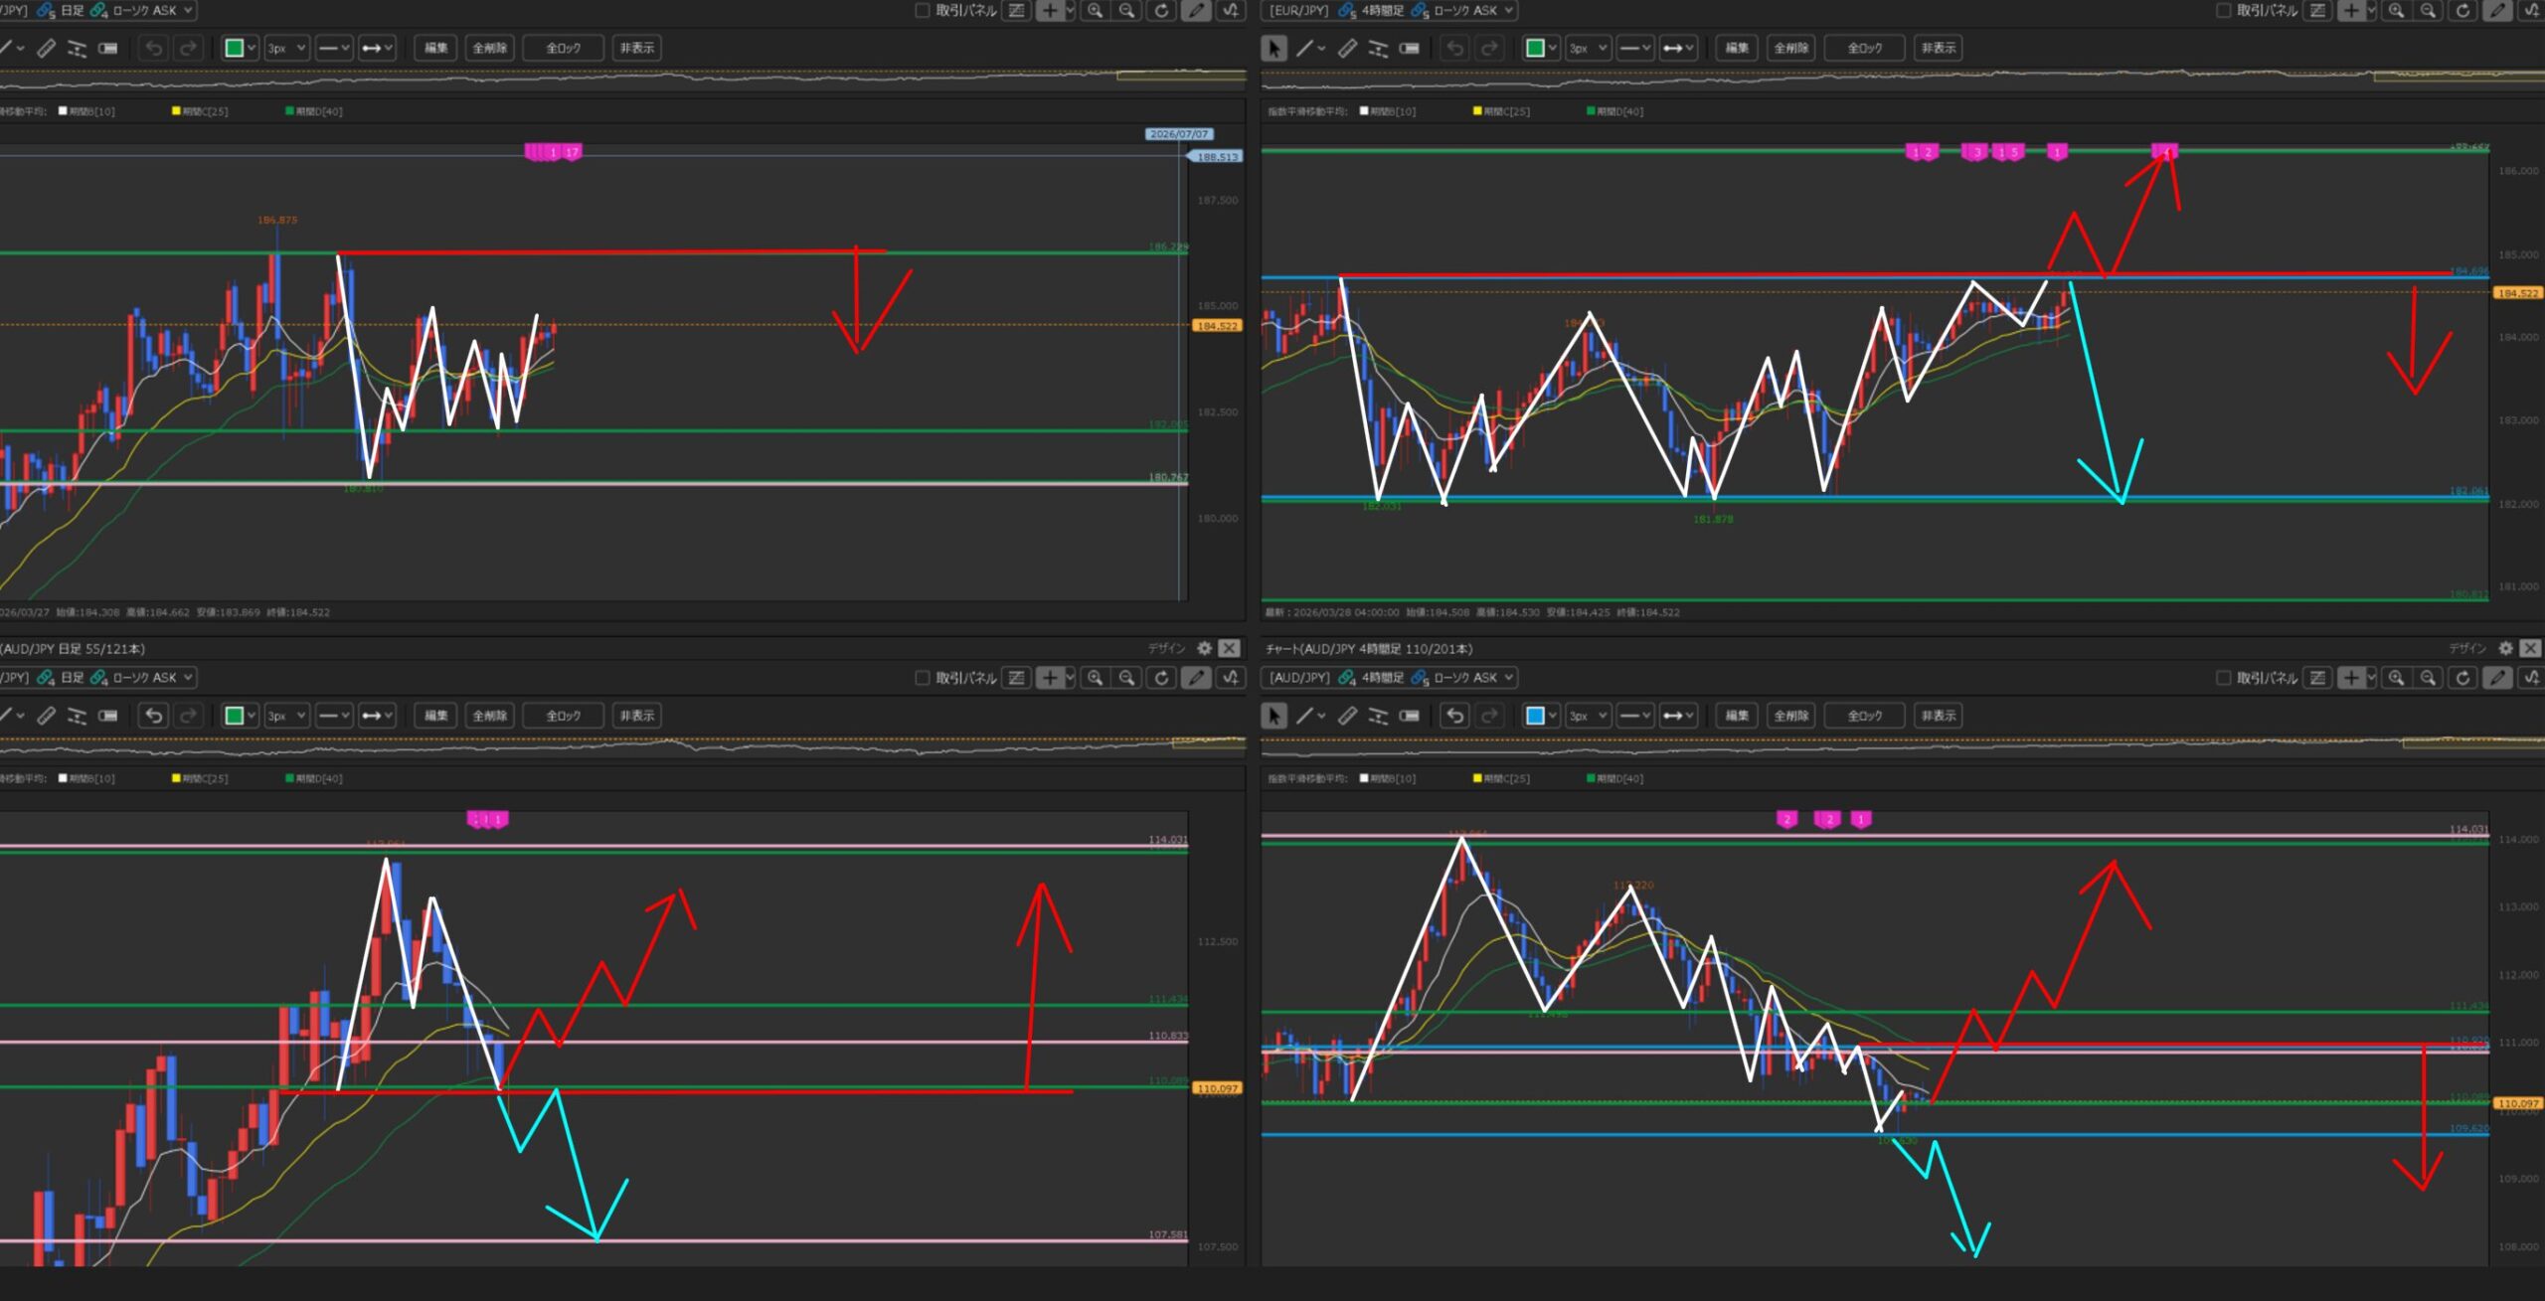2545x1301 pixels.
Task: Open line style dropdown in AUD/JPY daily toolbar
Action: tap(334, 716)
